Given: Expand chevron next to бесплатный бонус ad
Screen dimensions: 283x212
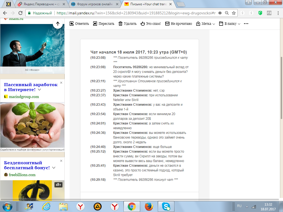Looking at the screenshot, I should (54, 168).
